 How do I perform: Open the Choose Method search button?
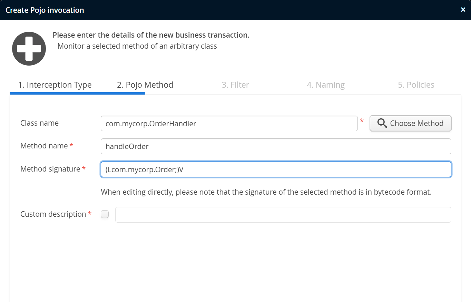[410, 124]
